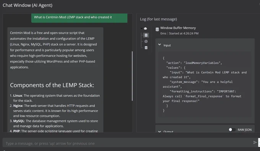Click the 'Nginx' list item in the response
This screenshot has height=151, width=260.
coord(55,111)
